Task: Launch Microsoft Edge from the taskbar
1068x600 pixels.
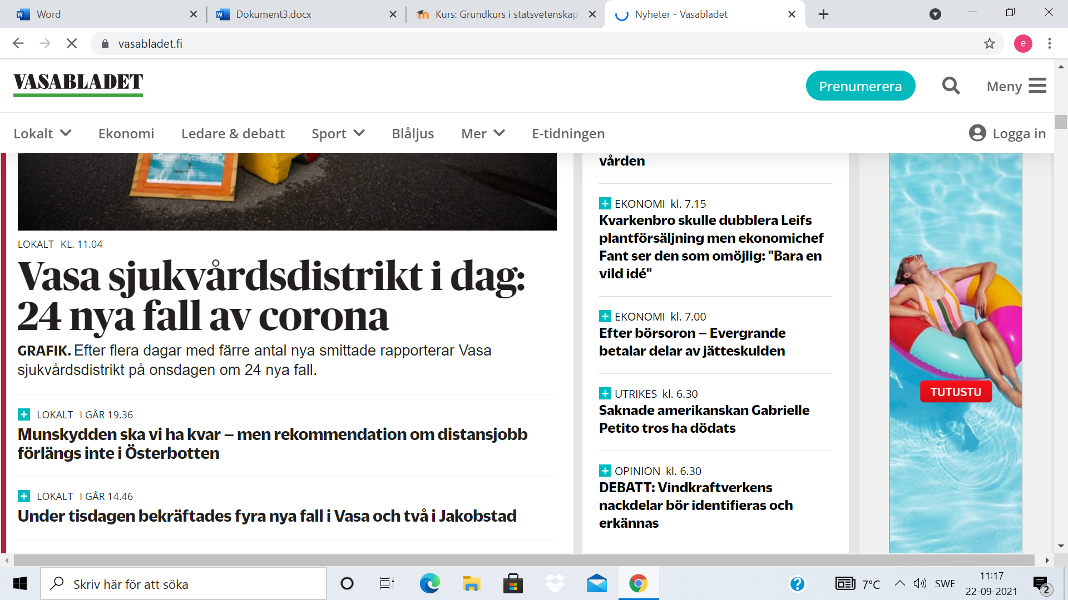Action: click(x=429, y=584)
